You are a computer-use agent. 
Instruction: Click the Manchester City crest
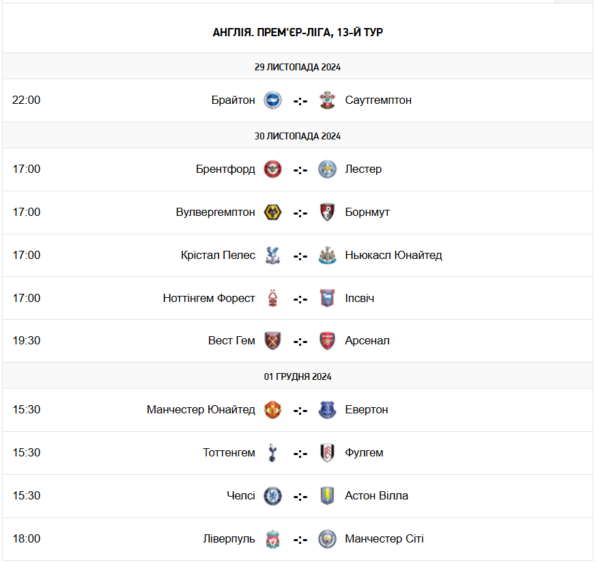tap(327, 539)
